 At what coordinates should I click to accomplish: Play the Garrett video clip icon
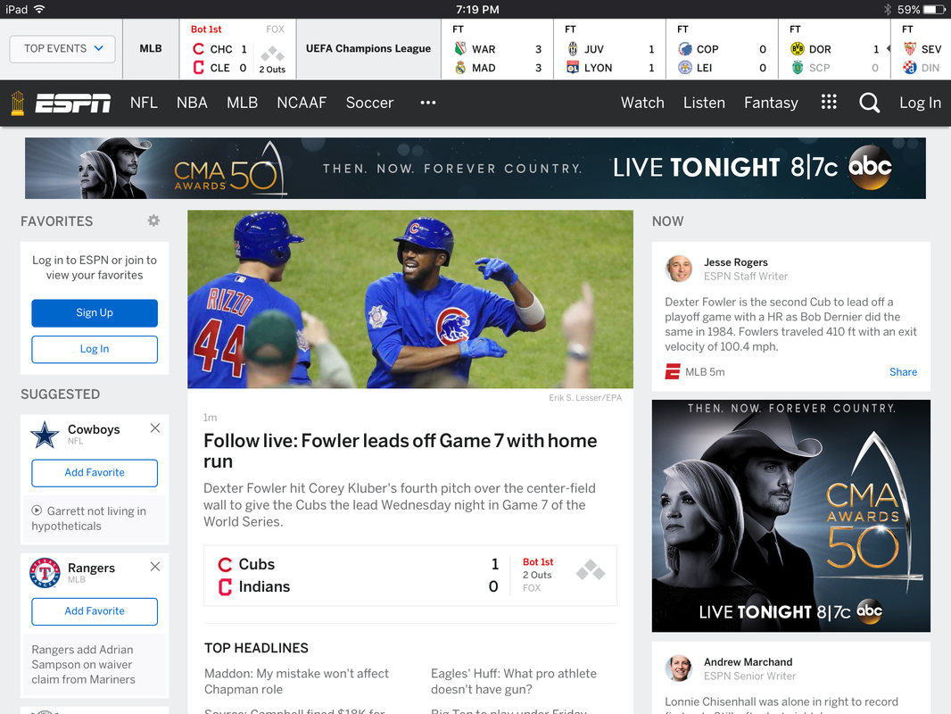pyautogui.click(x=37, y=511)
